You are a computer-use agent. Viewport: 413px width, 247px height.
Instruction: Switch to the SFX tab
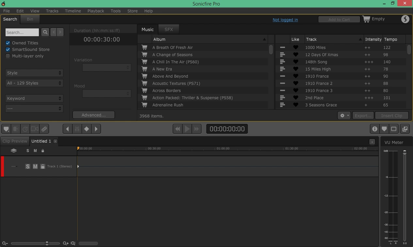[x=169, y=29]
